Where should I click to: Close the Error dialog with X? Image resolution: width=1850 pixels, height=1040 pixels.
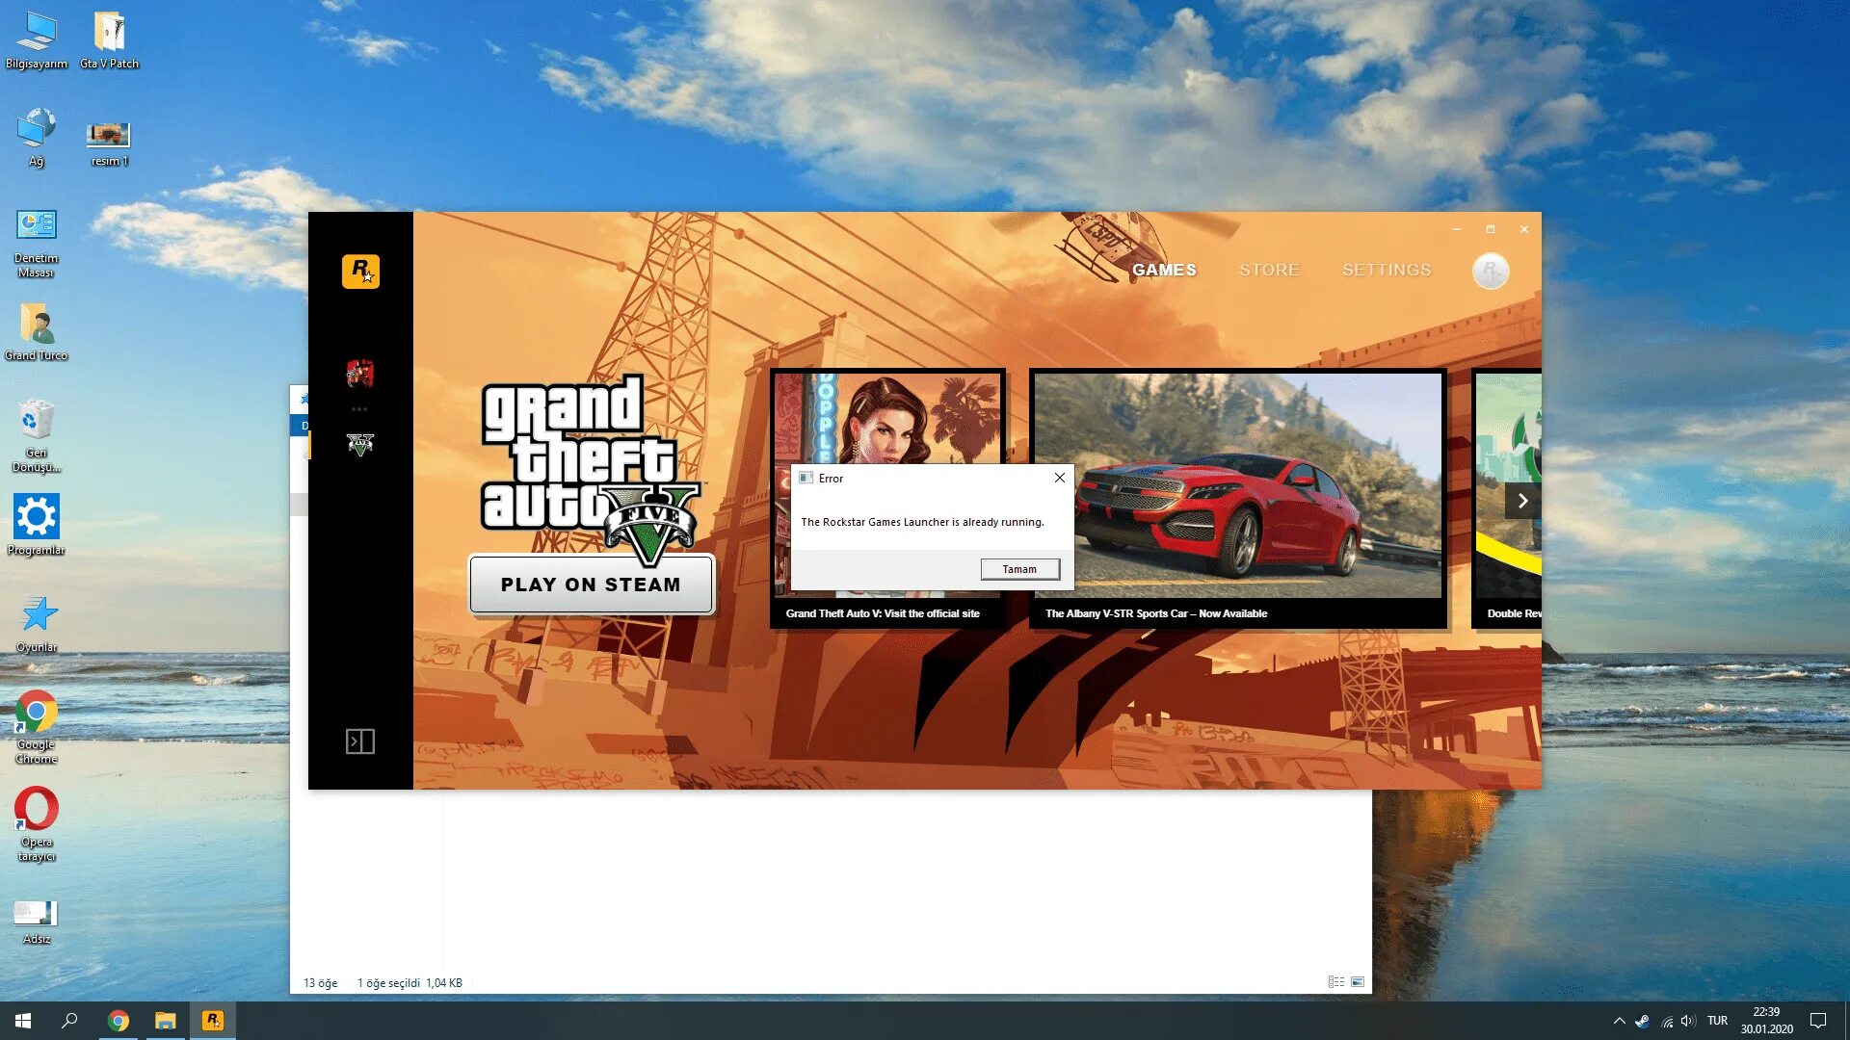click(x=1059, y=478)
